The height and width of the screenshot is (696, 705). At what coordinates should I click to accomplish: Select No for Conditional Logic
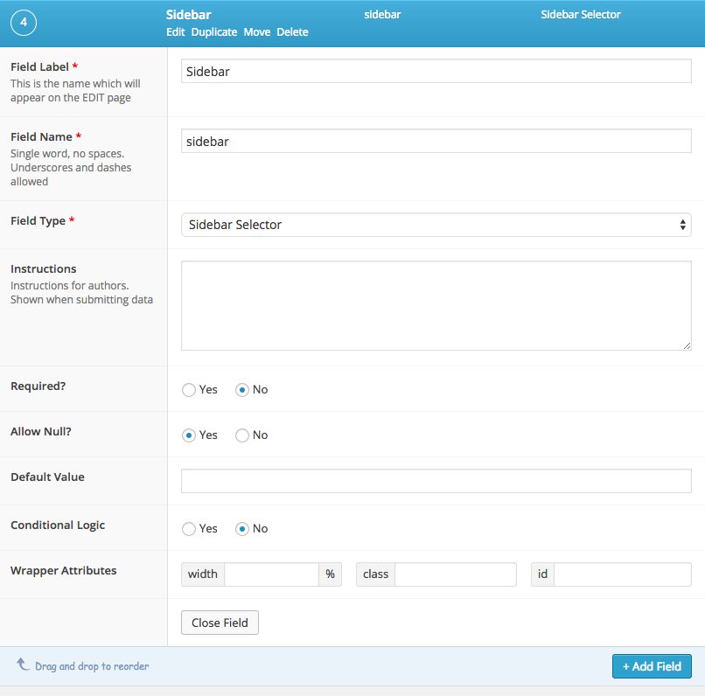coord(242,528)
